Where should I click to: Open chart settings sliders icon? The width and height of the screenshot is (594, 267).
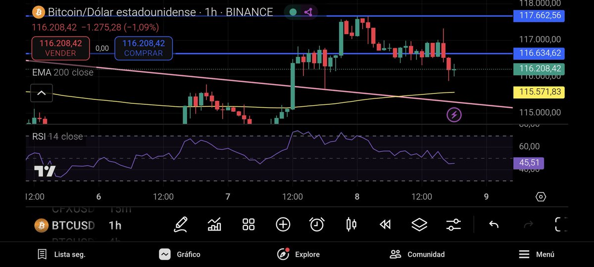pyautogui.click(x=453, y=225)
